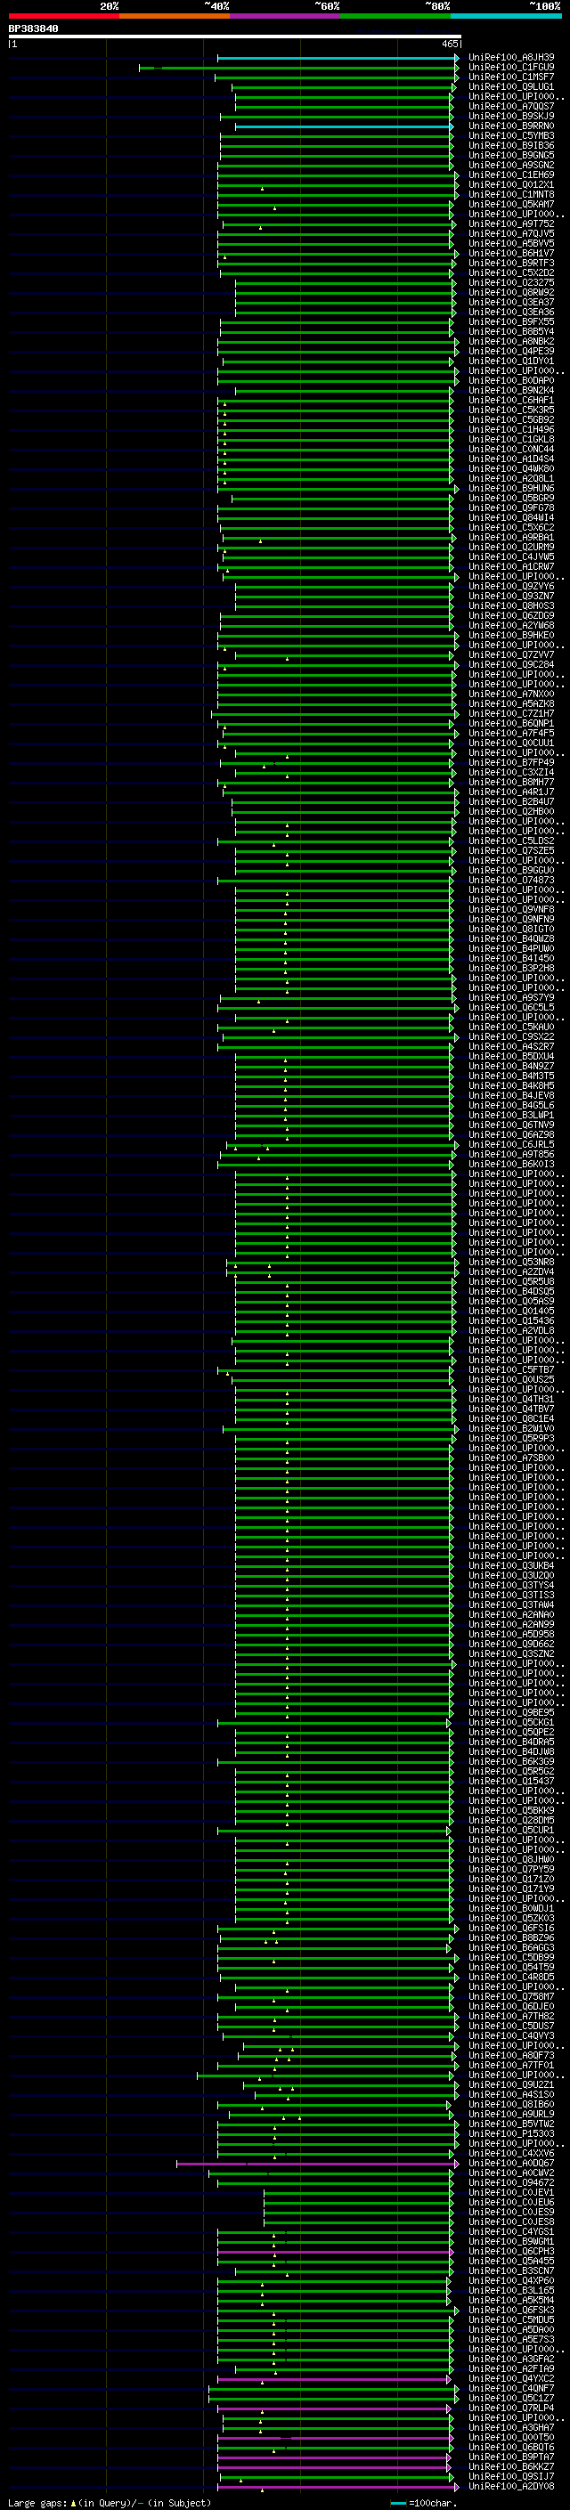
Task: Select hit label UniRef100_A2DY08
Action: click(511, 2487)
